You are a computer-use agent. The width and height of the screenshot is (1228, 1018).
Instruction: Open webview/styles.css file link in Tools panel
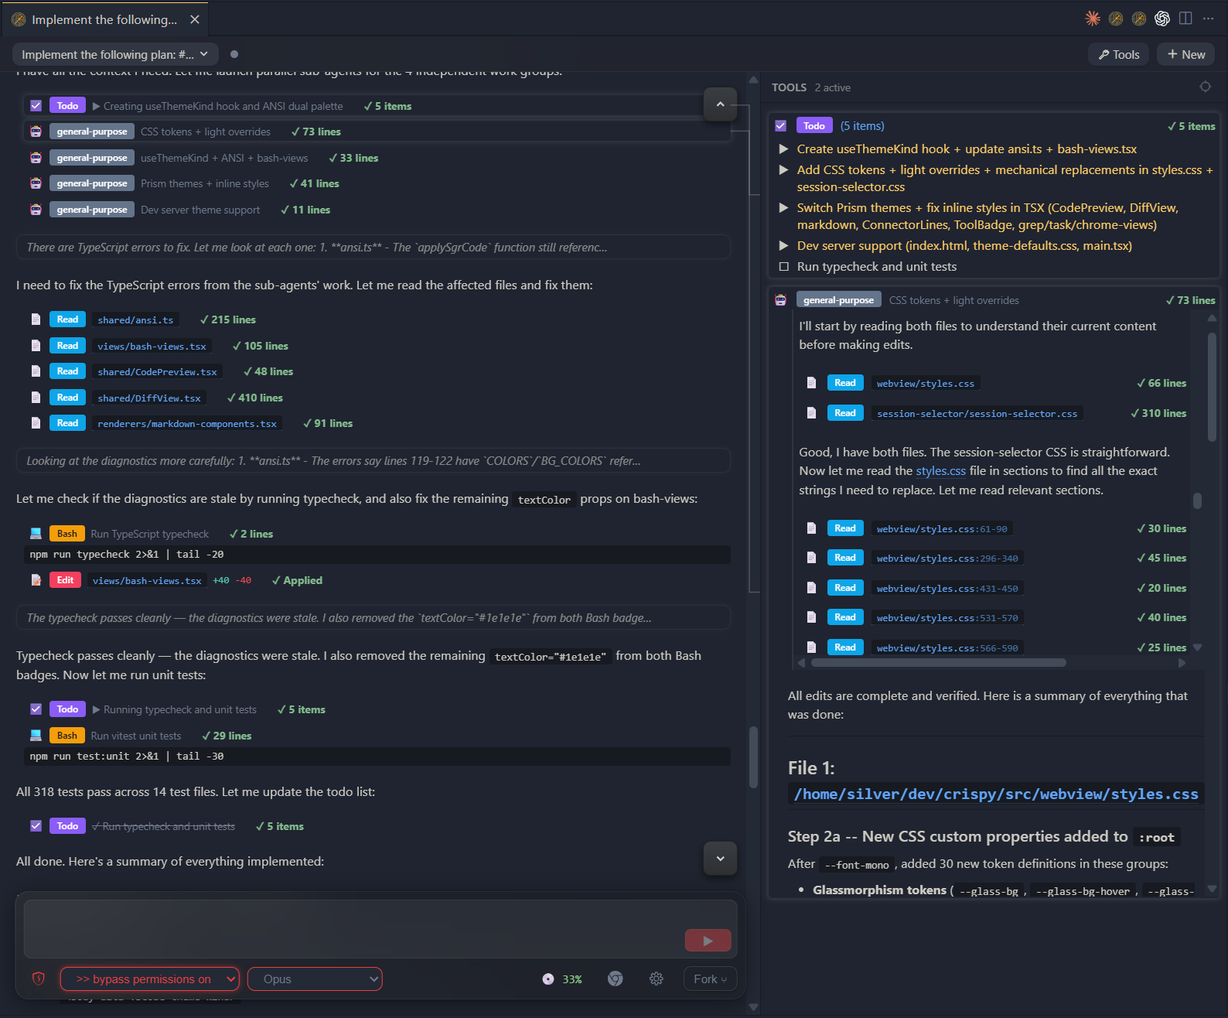[926, 383]
